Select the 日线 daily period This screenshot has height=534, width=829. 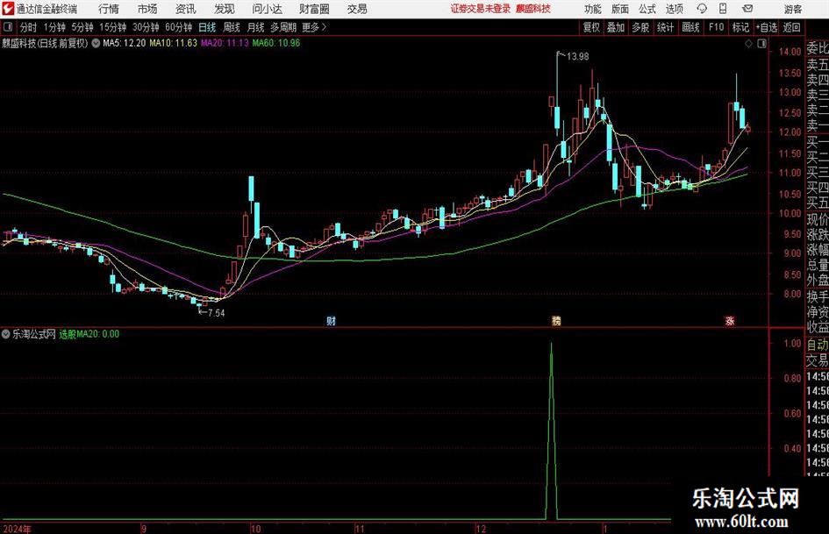(x=207, y=27)
